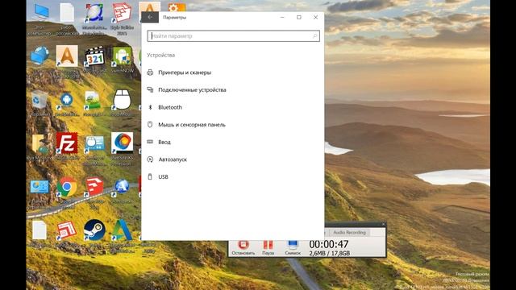This screenshot has height=290, width=516.
Task: Click the 00:00:47 recording timer
Action: [x=328, y=244]
